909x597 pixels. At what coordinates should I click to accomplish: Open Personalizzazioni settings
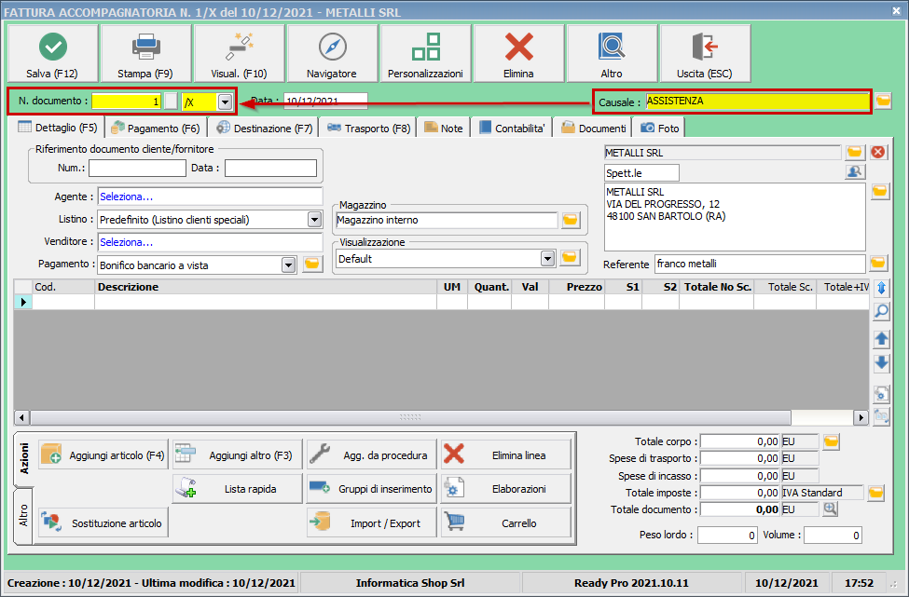tap(425, 53)
